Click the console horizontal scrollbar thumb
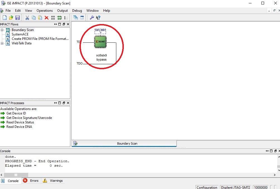Image resolution: width=280 pixels, height=189 pixels. 16,175
